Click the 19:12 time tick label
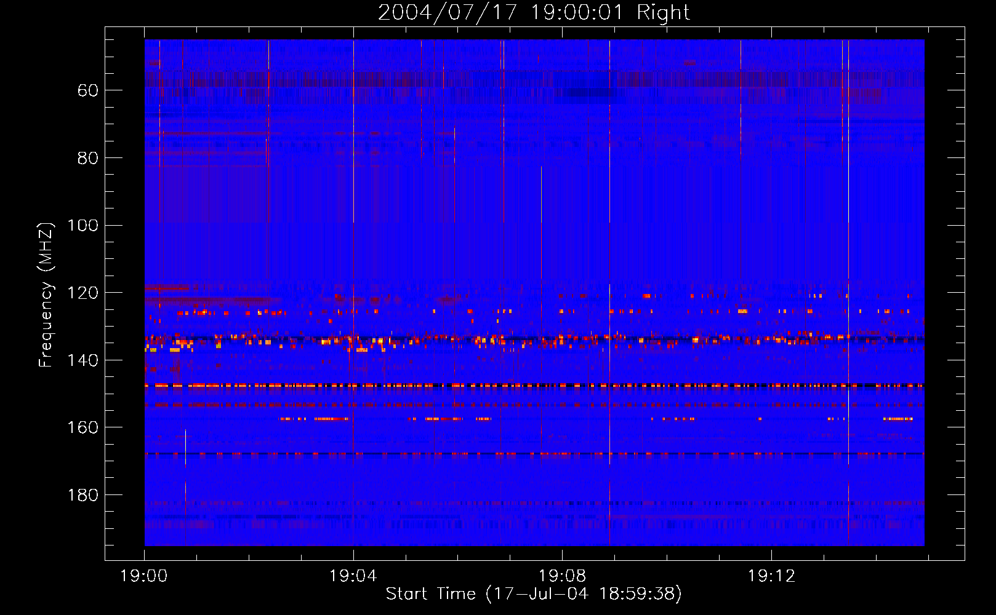The image size is (996, 615). (x=771, y=576)
